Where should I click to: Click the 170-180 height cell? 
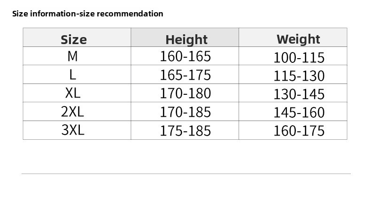coord(185,93)
